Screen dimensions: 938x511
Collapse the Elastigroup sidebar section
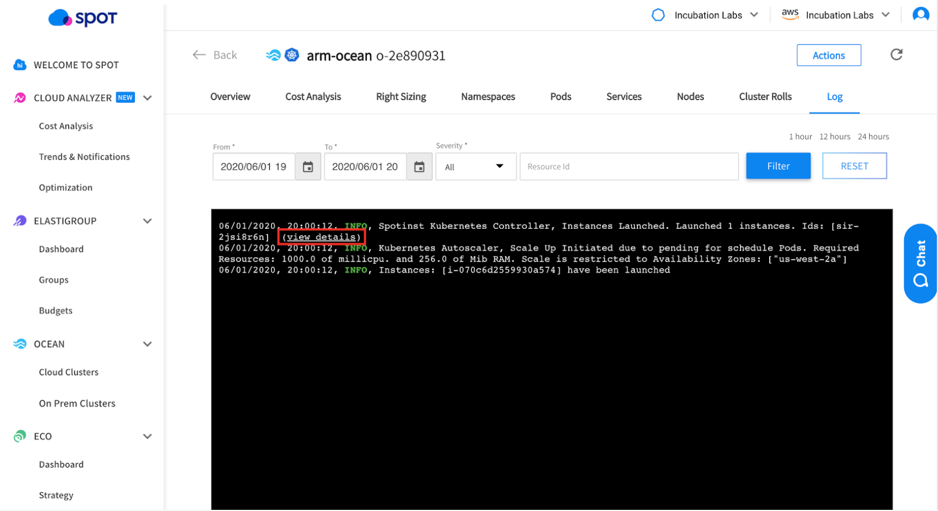[x=148, y=221]
